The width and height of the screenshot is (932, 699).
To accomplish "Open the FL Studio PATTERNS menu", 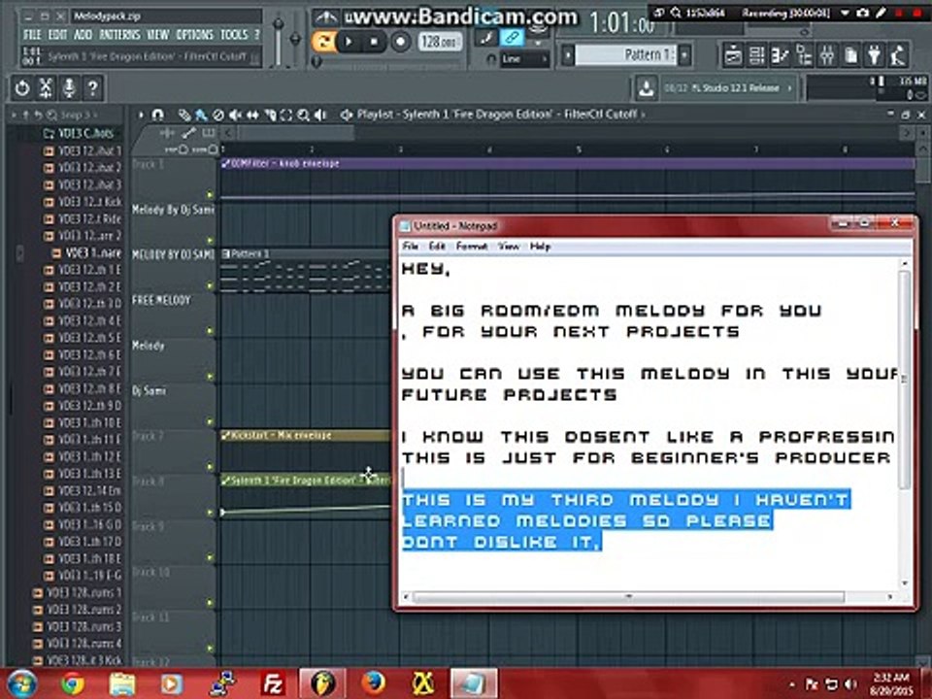I will point(119,35).
